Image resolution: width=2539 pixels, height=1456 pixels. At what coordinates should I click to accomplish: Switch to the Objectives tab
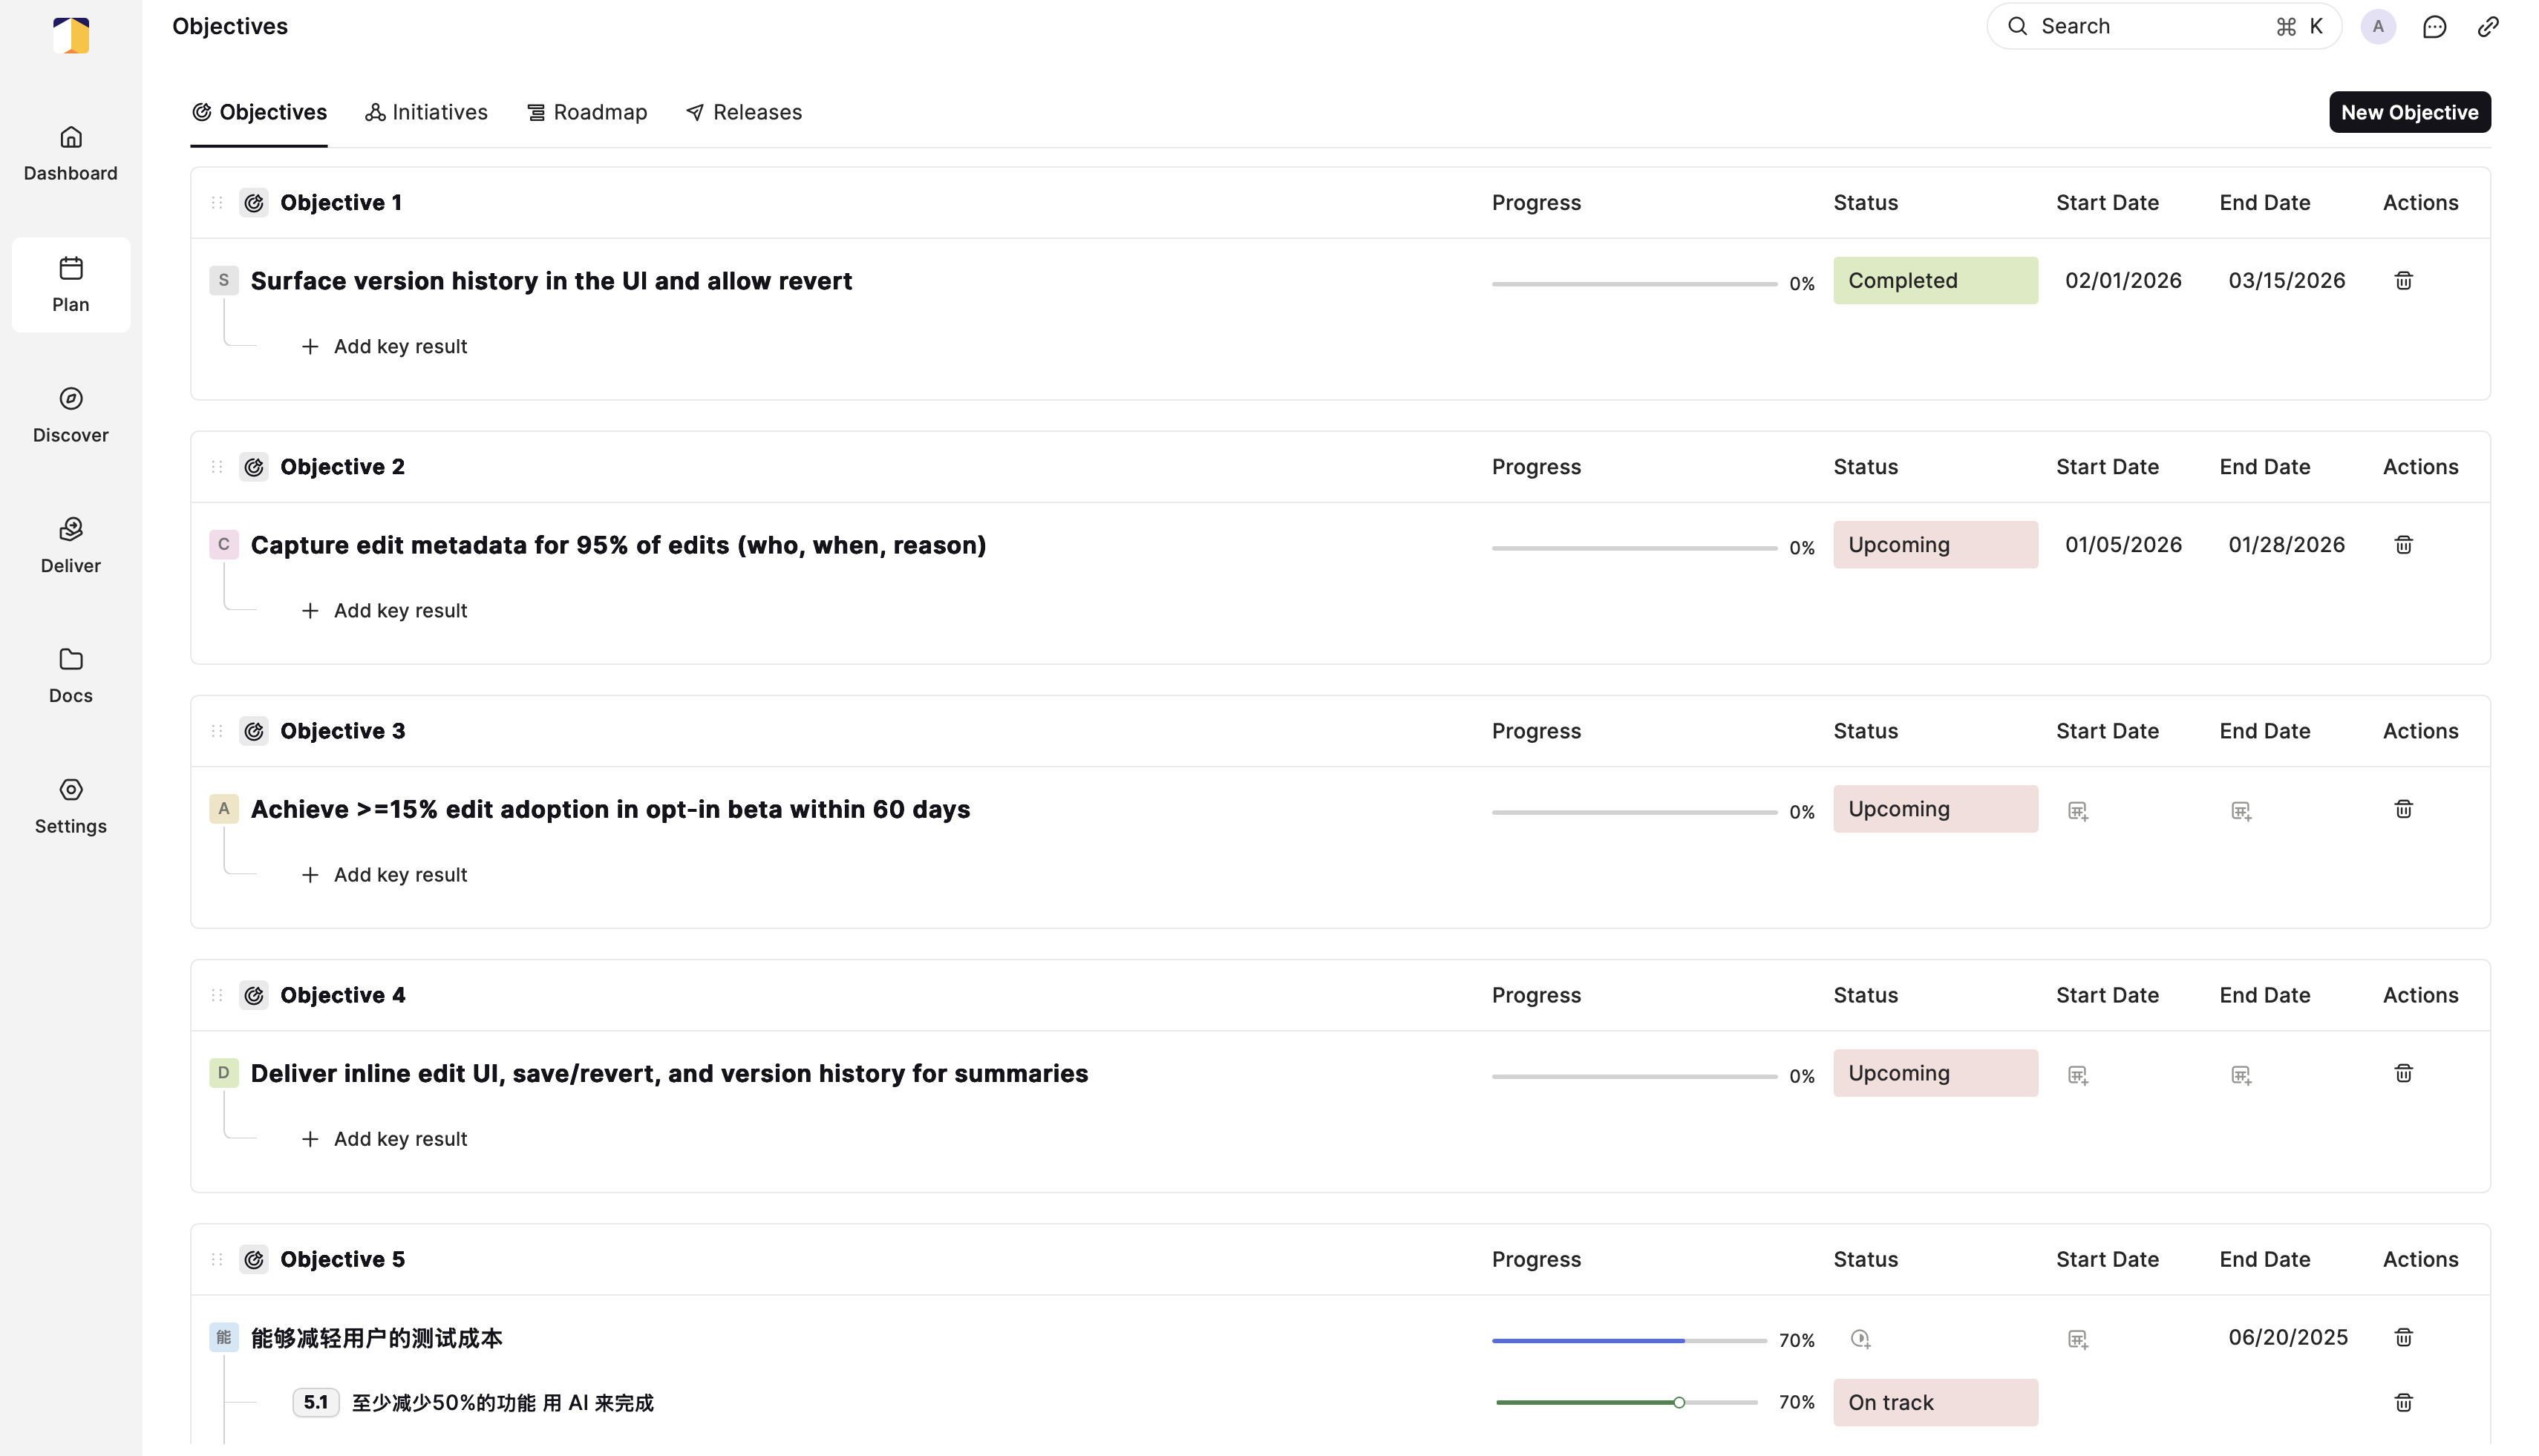(259, 112)
